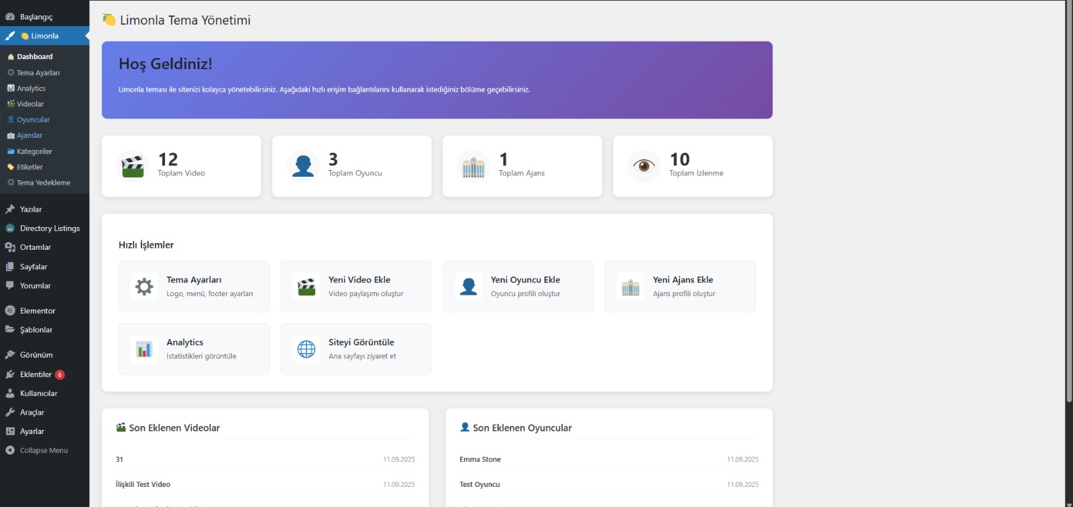The height and width of the screenshot is (507, 1073).
Task: Click the building icon for Yeni Ajans Ekle
Action: (630, 287)
